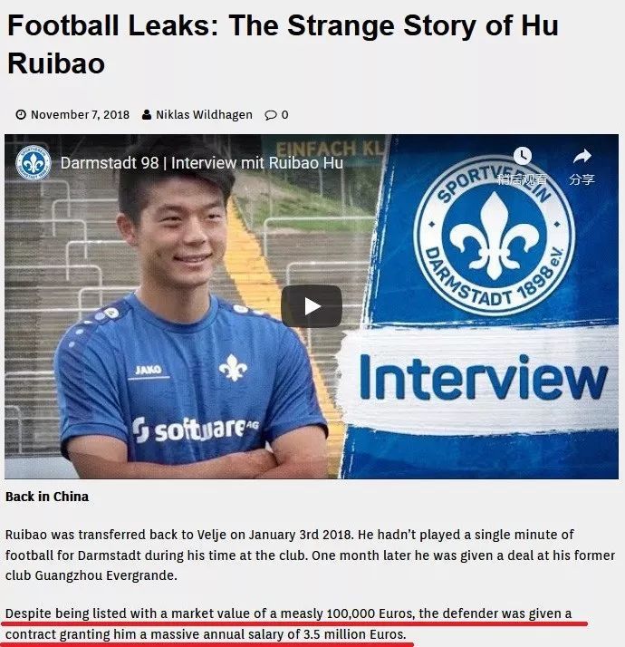Click the Interview banner text in video
Viewport: 625px width, 647px height.
point(483,377)
